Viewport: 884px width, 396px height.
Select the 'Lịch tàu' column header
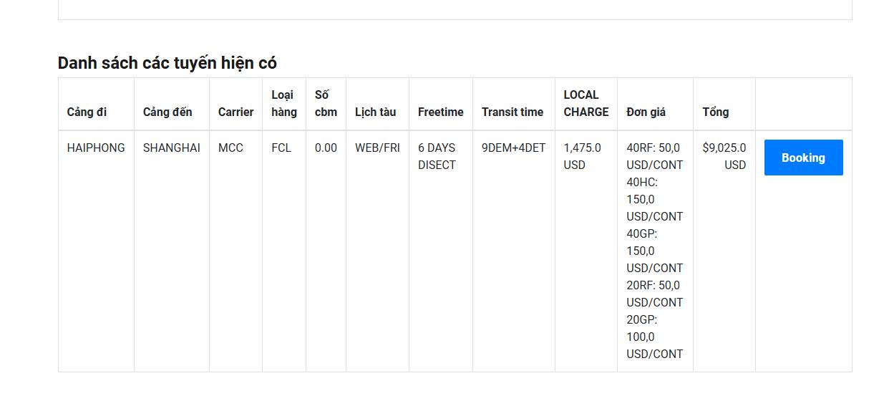point(375,112)
